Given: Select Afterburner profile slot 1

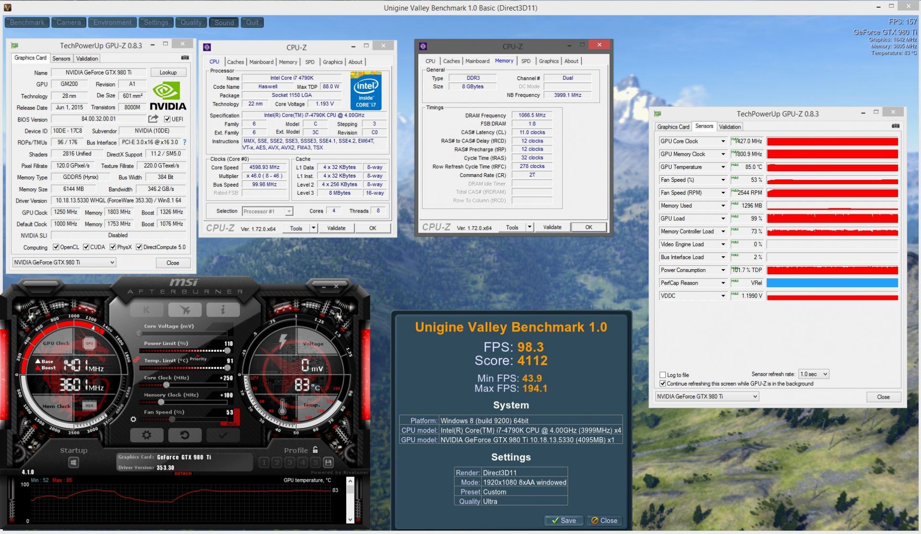Looking at the screenshot, I should pyautogui.click(x=264, y=463).
